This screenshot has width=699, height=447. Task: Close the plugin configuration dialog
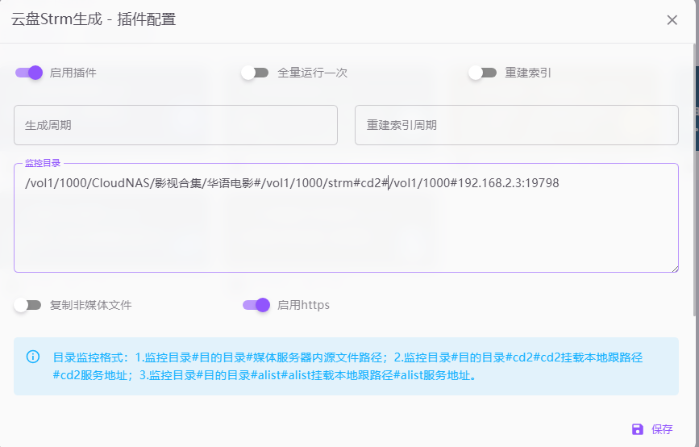[672, 20]
